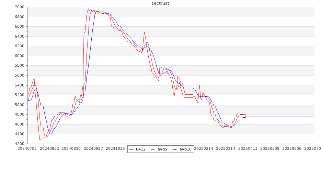This screenshot has width=321, height=171.
Task: Click the 4200 y-axis value
Action: click(x=19, y=144)
